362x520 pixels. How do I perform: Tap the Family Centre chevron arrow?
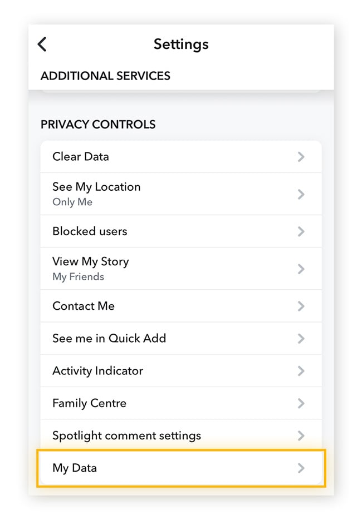pos(301,403)
